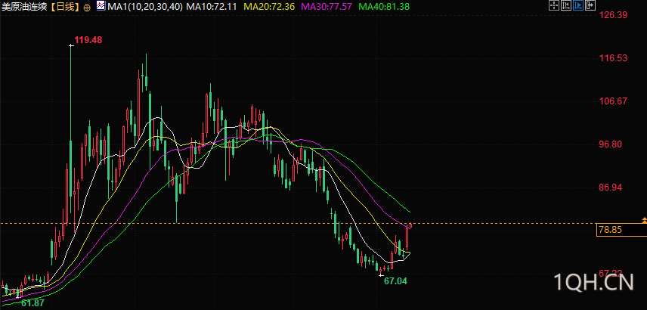Screen dimensions: 647x310
Task: Select the MA10:72.11 white line label
Action: click(x=212, y=7)
